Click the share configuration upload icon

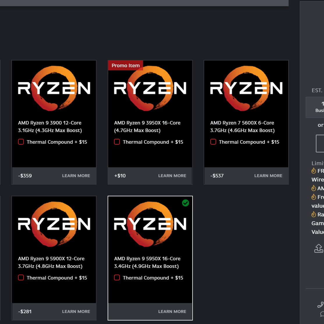(x=318, y=248)
